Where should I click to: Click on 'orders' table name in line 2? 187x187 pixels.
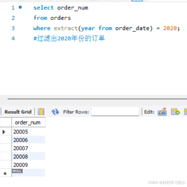click(61, 18)
